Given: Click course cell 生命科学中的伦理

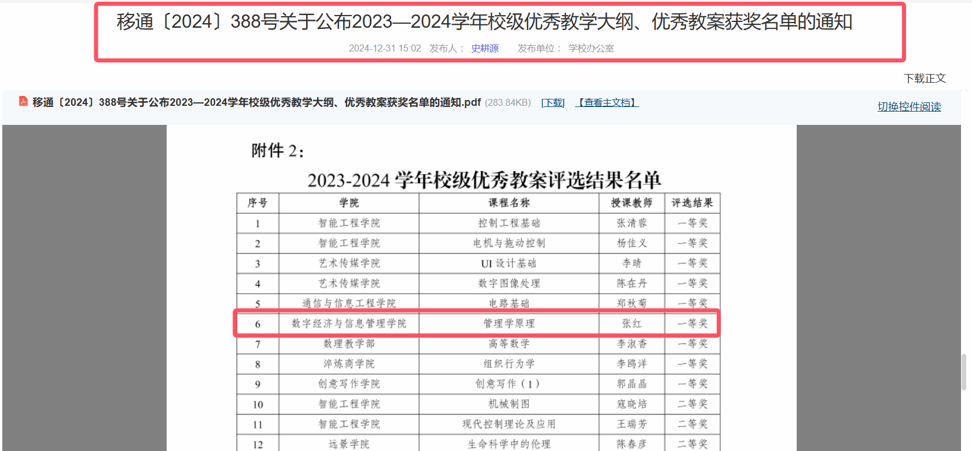Looking at the screenshot, I should click(509, 444).
